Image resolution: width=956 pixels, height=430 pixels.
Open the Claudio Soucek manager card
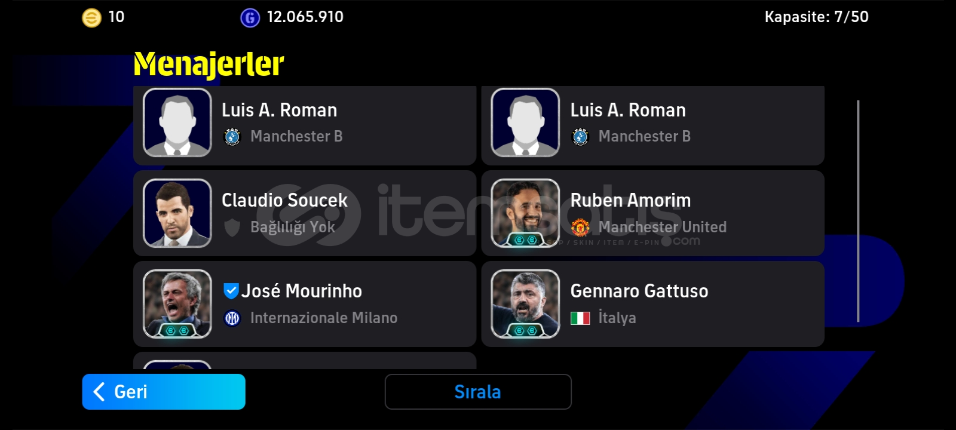pyautogui.click(x=305, y=213)
